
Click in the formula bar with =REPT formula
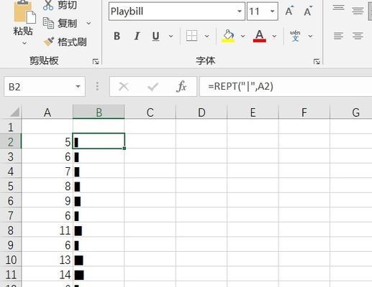[286, 86]
